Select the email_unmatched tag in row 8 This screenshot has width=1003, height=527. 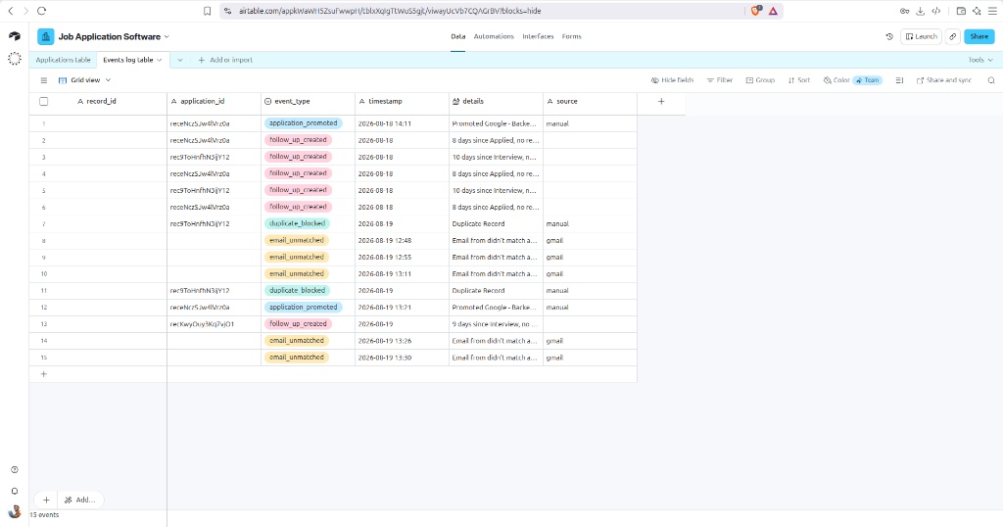(x=297, y=240)
